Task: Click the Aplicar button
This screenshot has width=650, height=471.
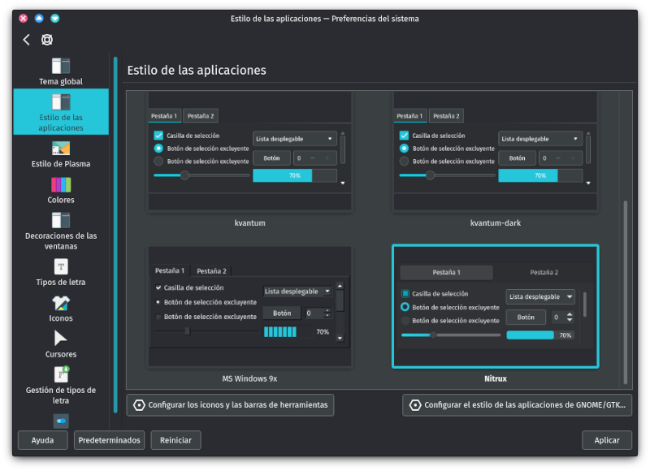Action: (606, 439)
